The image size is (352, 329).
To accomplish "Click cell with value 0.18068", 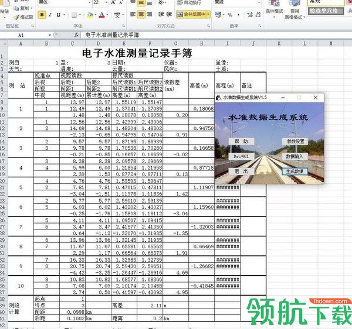I will point(202,109).
